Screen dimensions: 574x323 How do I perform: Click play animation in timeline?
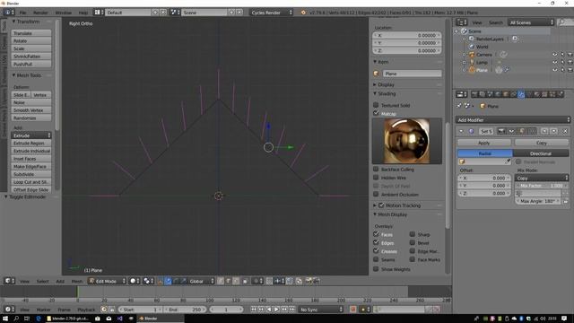[276, 310]
